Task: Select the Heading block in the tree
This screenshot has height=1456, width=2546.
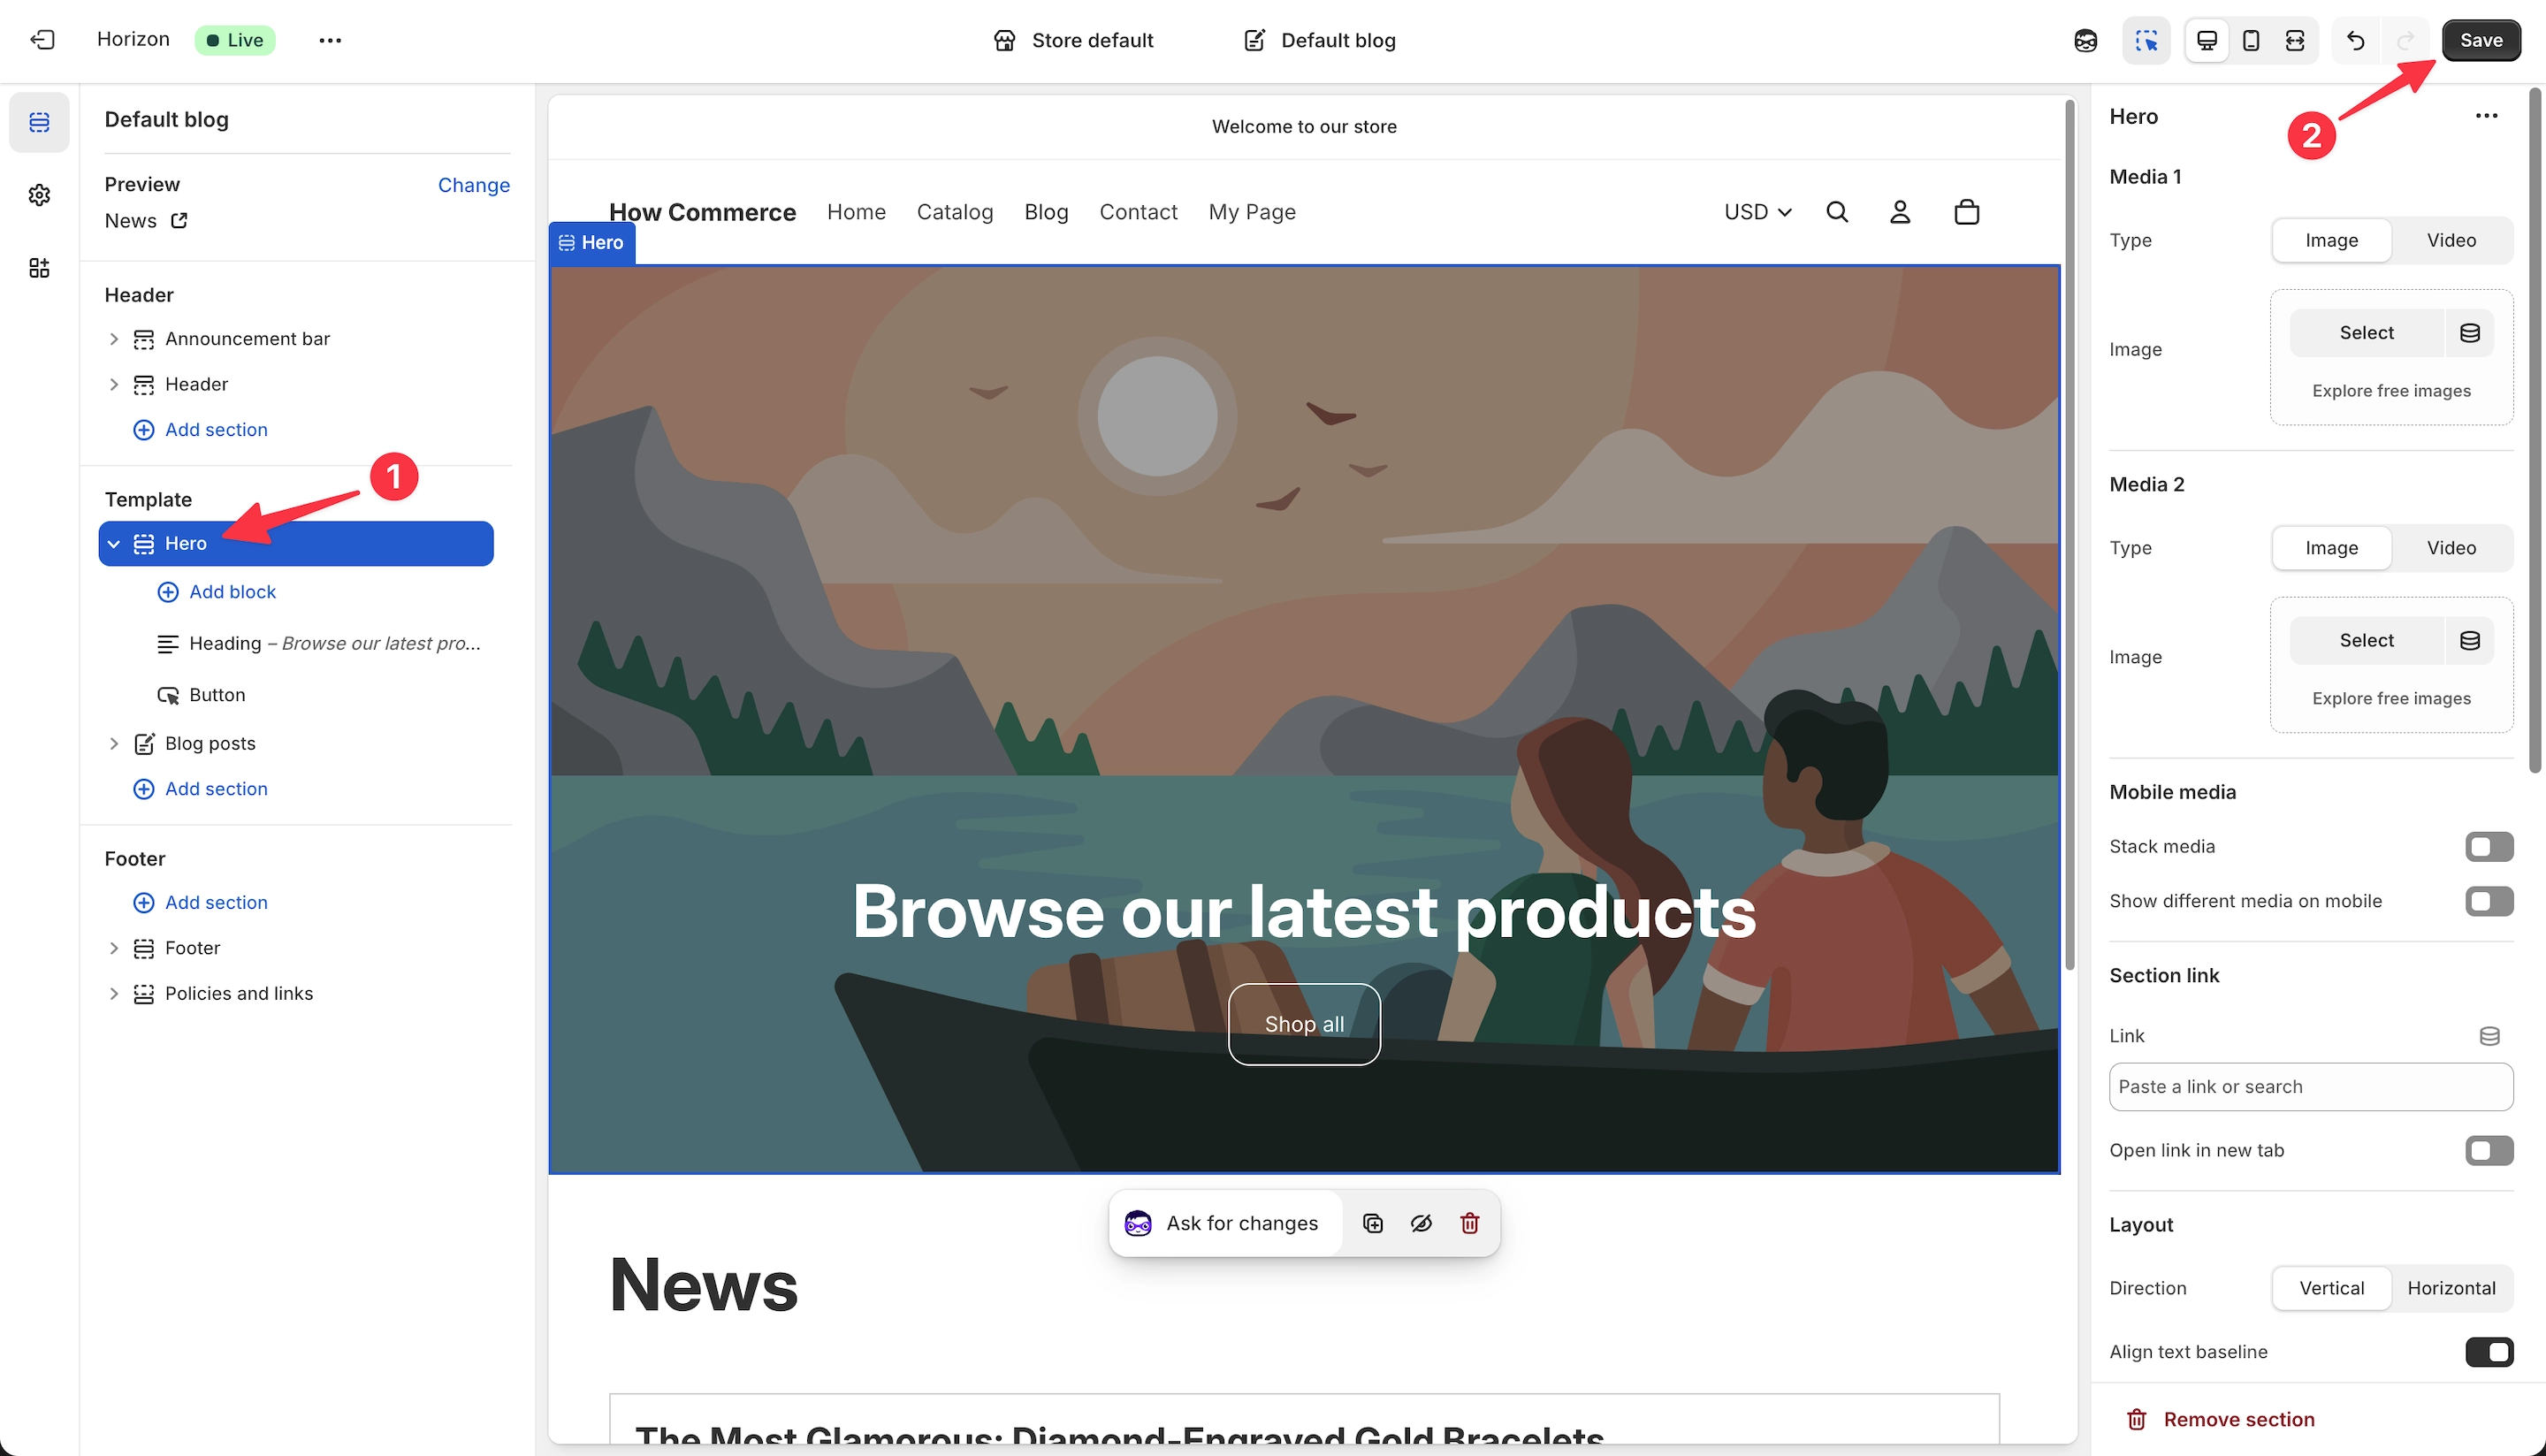Action: pyautogui.click(x=318, y=644)
